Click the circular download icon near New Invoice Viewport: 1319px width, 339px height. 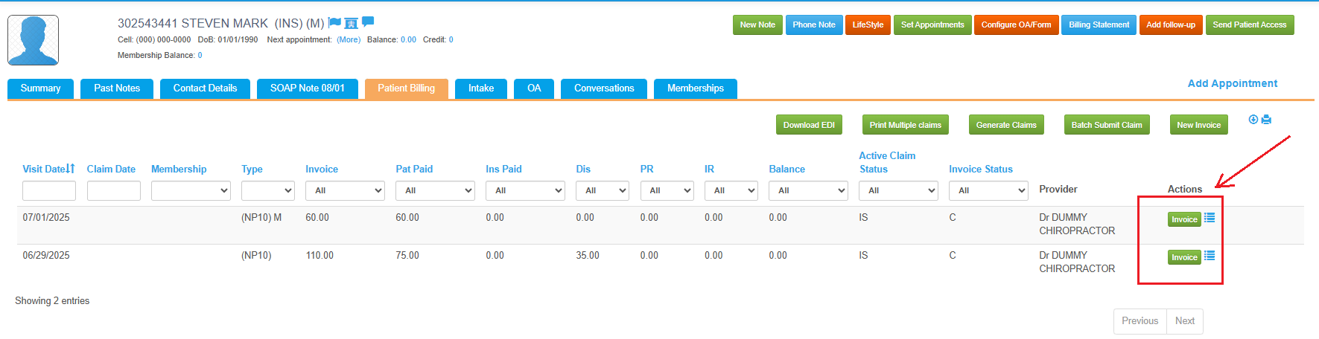1253,120
